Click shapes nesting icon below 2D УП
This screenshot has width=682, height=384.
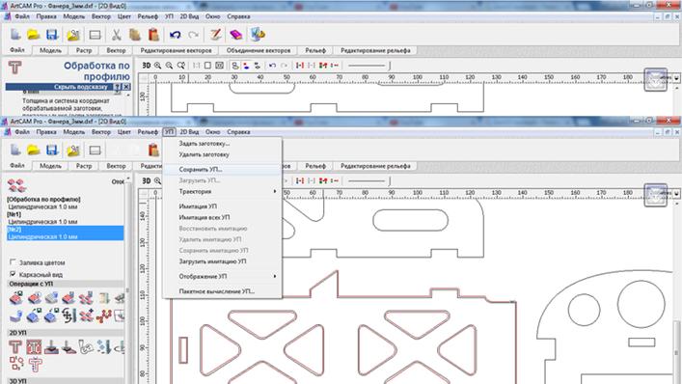coord(16,363)
